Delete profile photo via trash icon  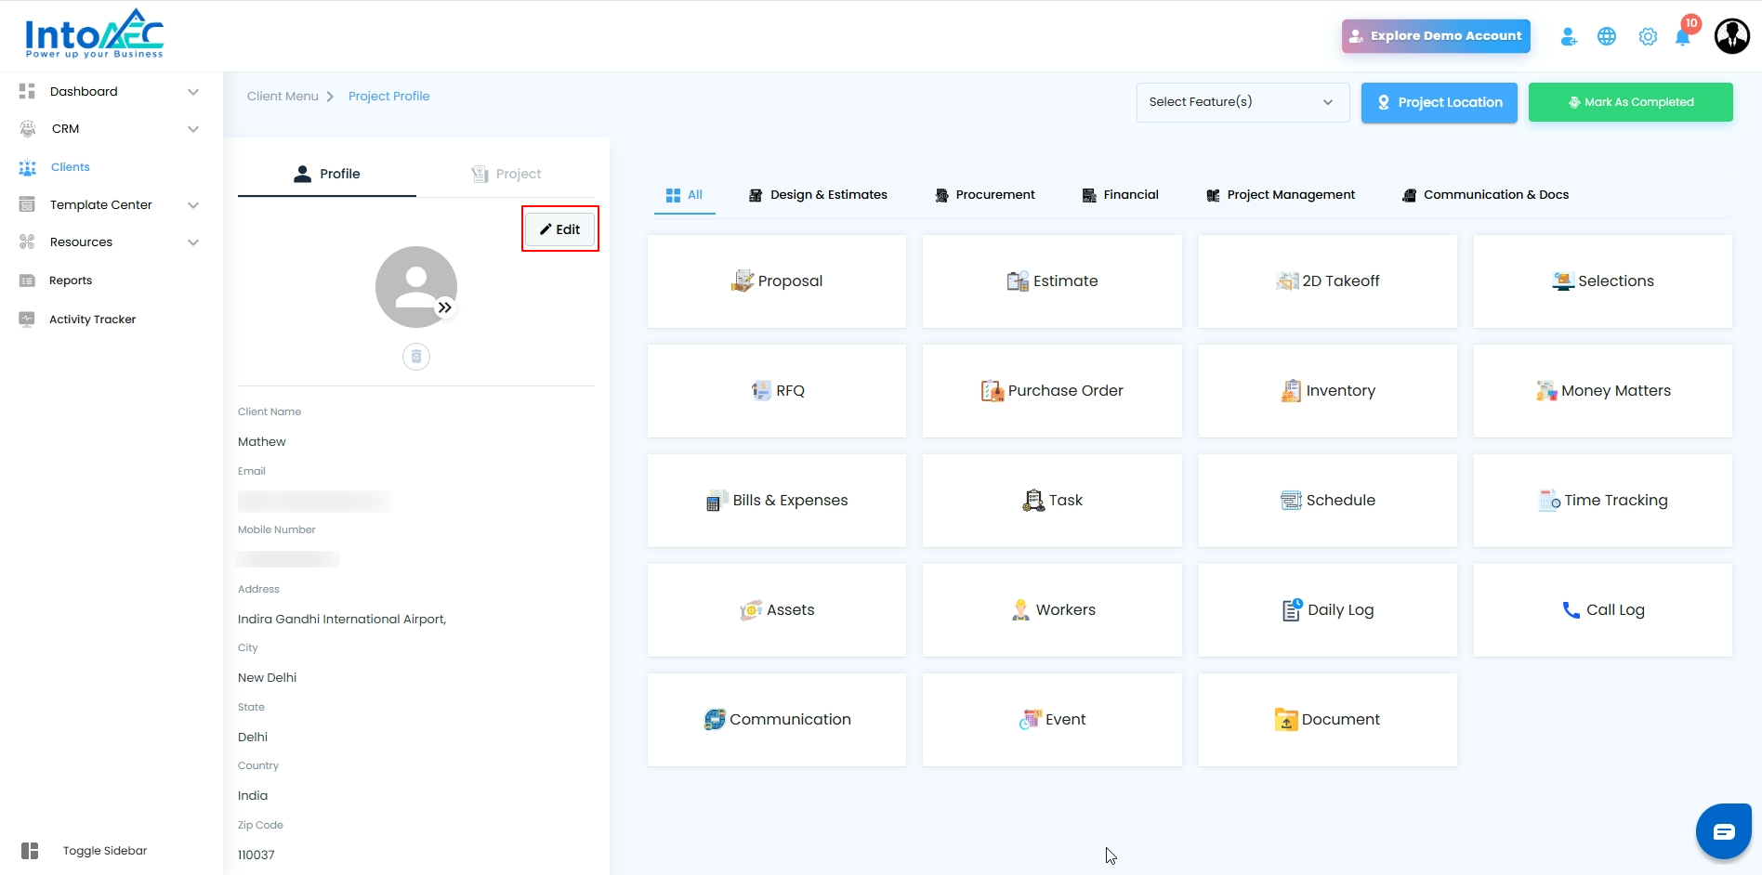pyautogui.click(x=416, y=357)
